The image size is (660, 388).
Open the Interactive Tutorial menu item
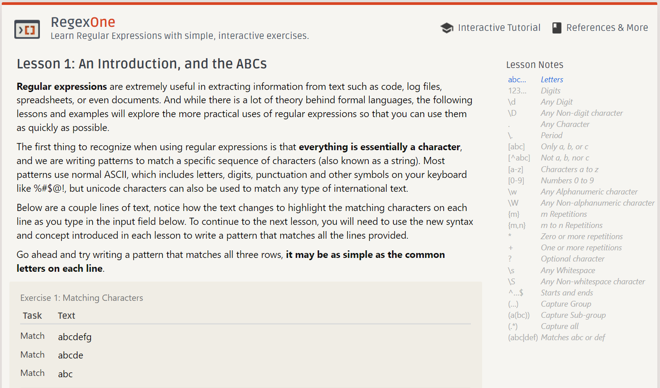[499, 28]
